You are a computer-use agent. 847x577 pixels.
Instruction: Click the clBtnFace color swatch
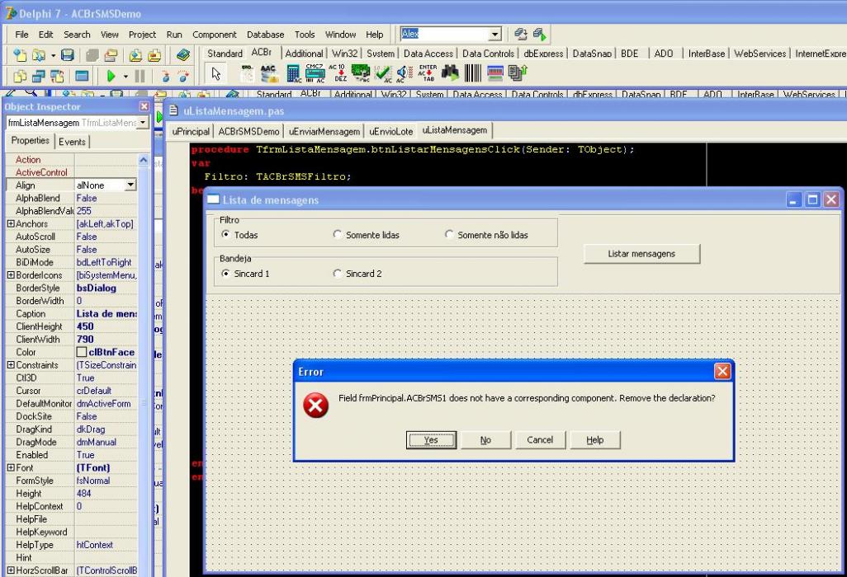tap(82, 352)
